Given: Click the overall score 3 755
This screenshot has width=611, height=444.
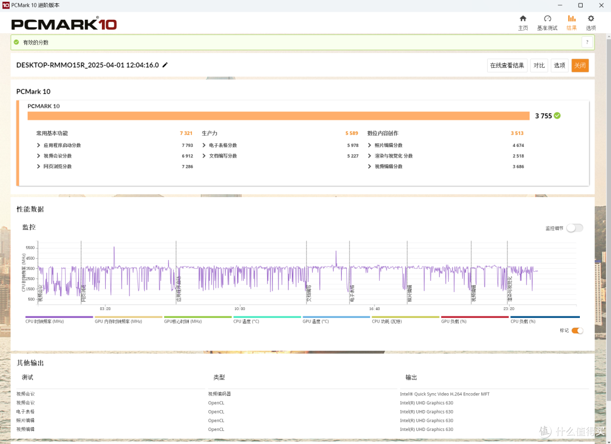Looking at the screenshot, I should [543, 116].
